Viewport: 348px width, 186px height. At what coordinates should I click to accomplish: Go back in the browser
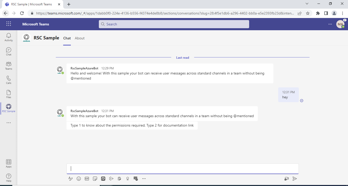6,13
